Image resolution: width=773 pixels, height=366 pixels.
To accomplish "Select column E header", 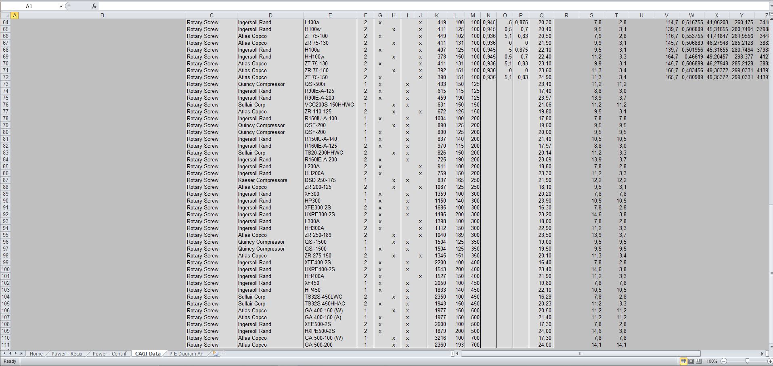I will pos(330,15).
